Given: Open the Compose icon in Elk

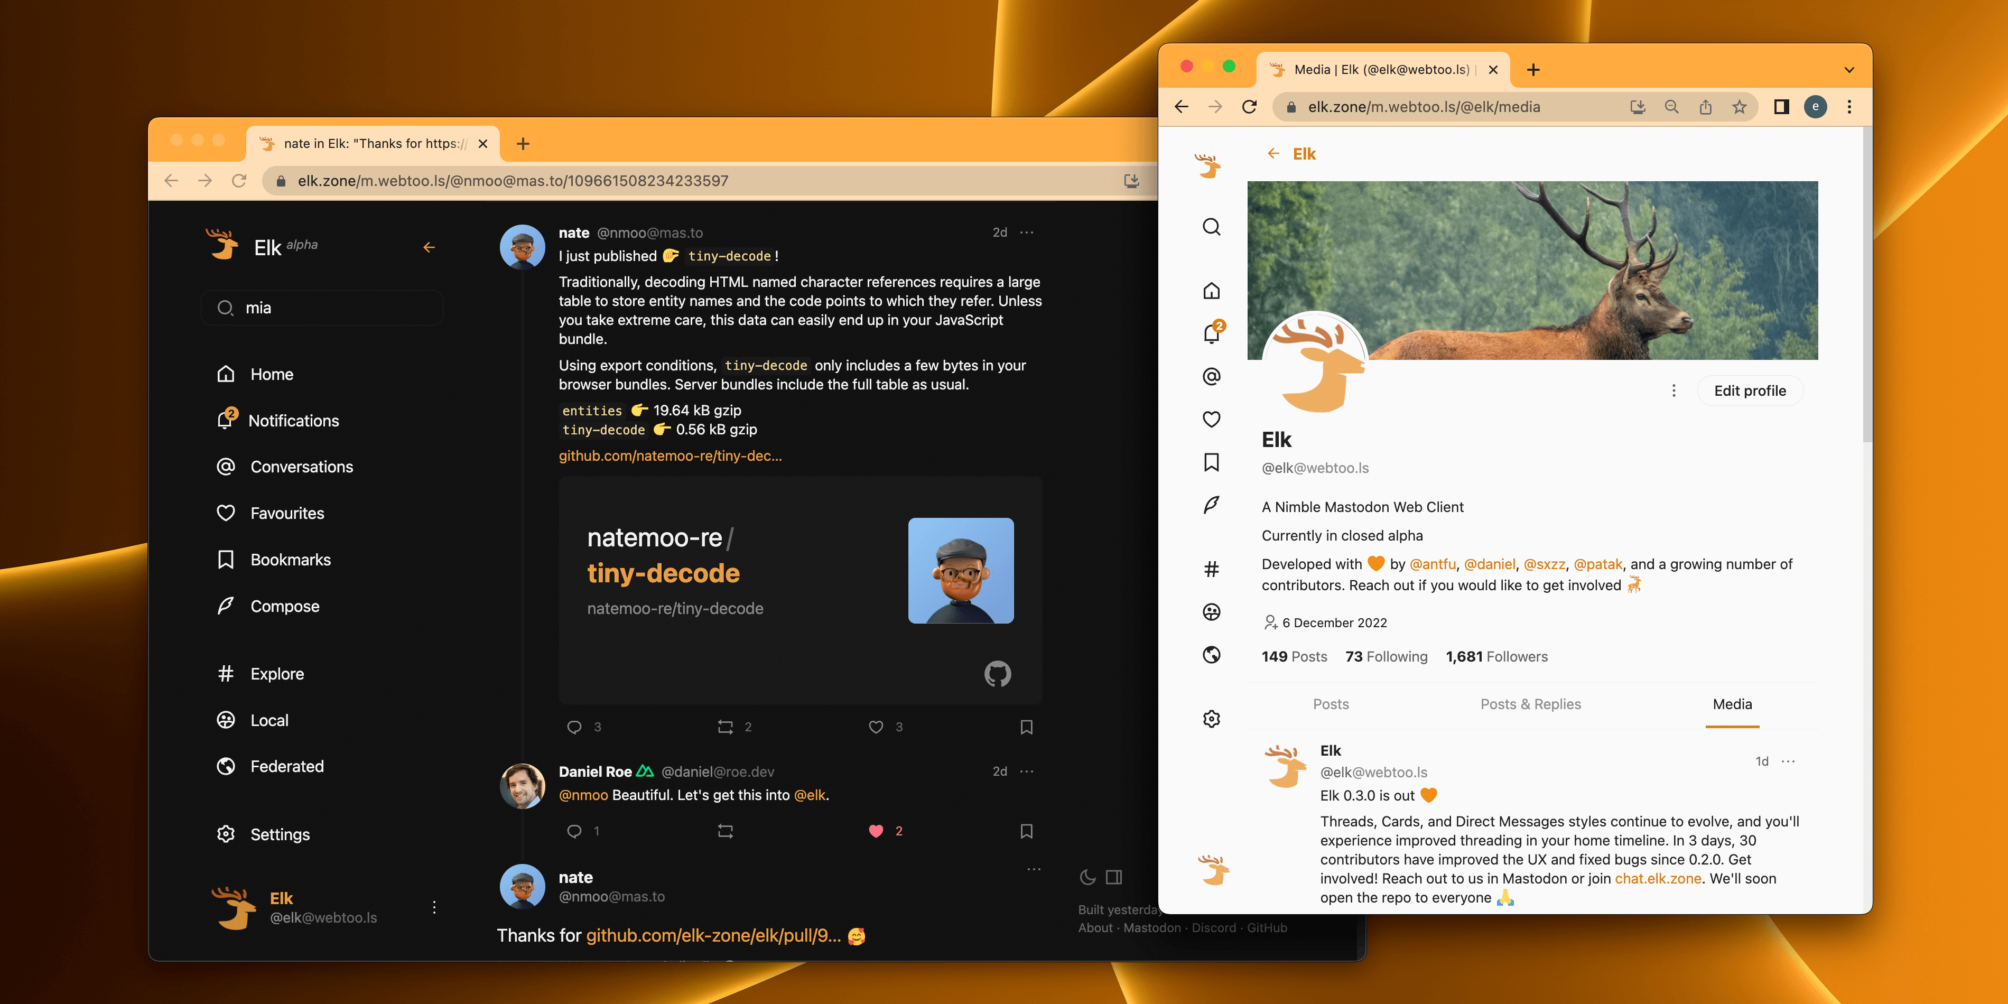Looking at the screenshot, I should pos(227,606).
